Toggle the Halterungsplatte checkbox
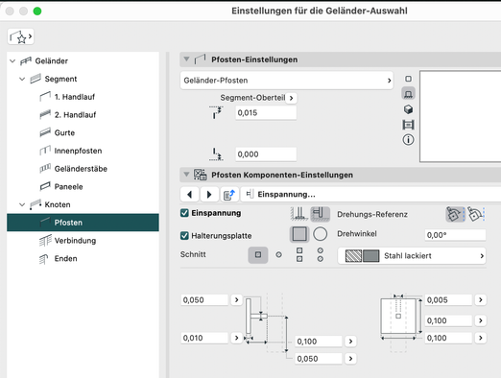The width and height of the screenshot is (501, 378). point(184,236)
